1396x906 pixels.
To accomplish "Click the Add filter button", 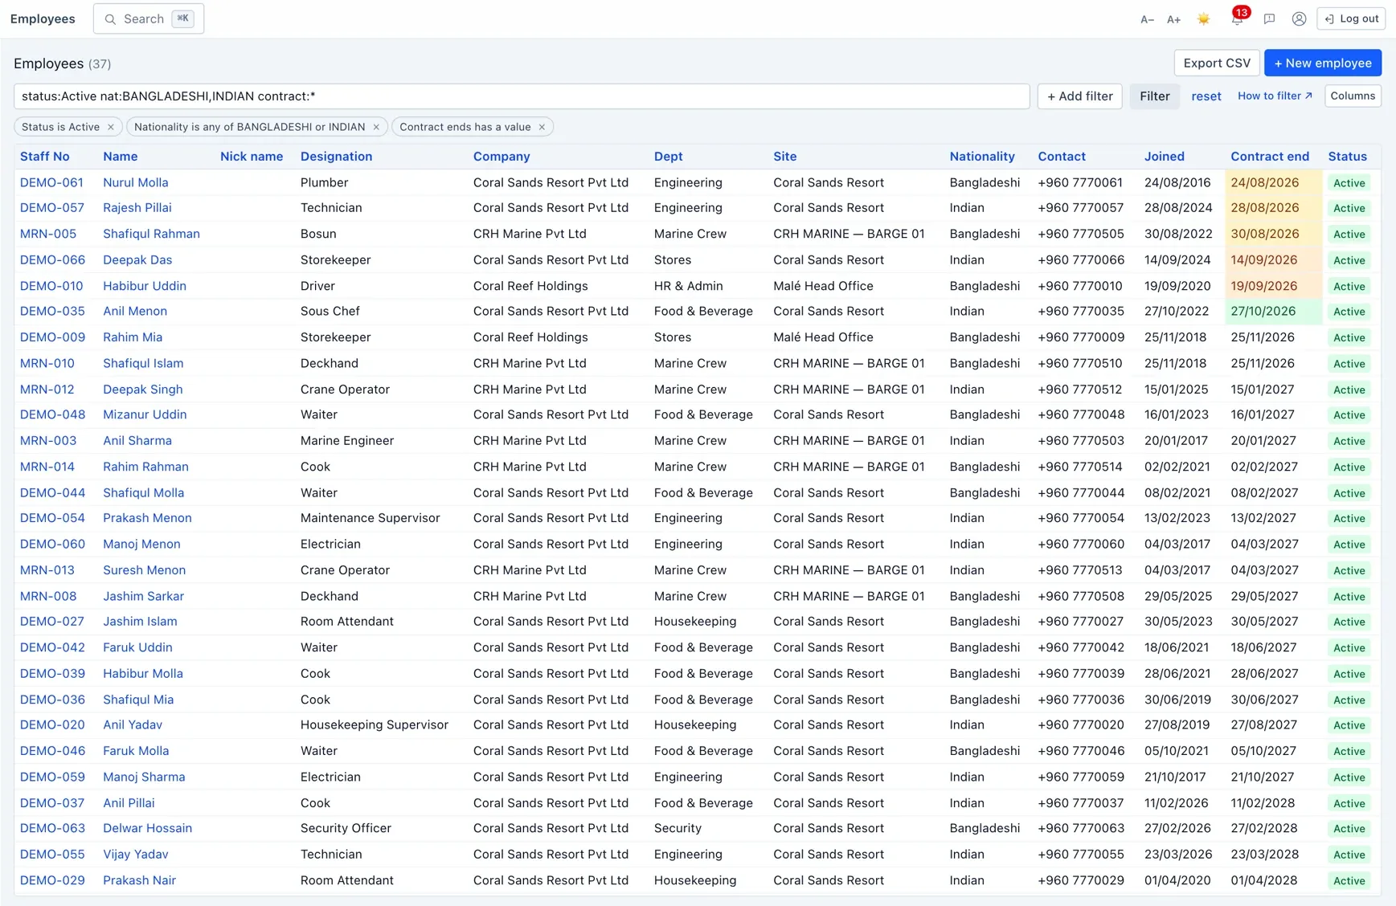I will [1079, 96].
